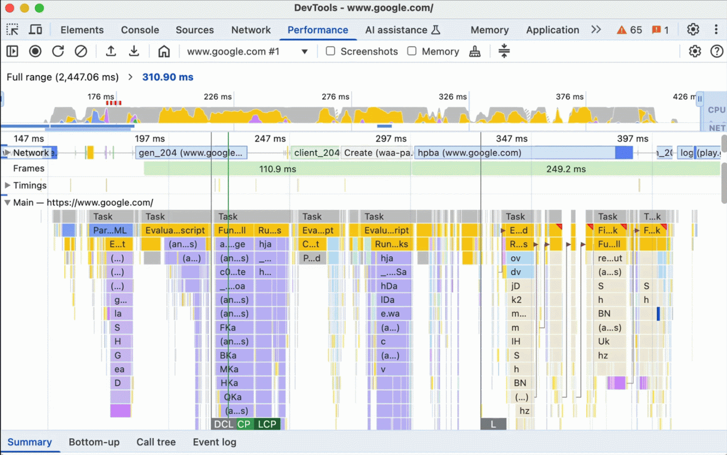Open DevTools settings gear in tab bar

coord(693,30)
